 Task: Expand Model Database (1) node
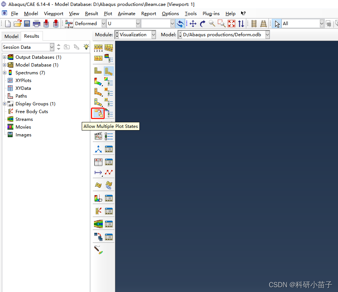(x=4, y=65)
